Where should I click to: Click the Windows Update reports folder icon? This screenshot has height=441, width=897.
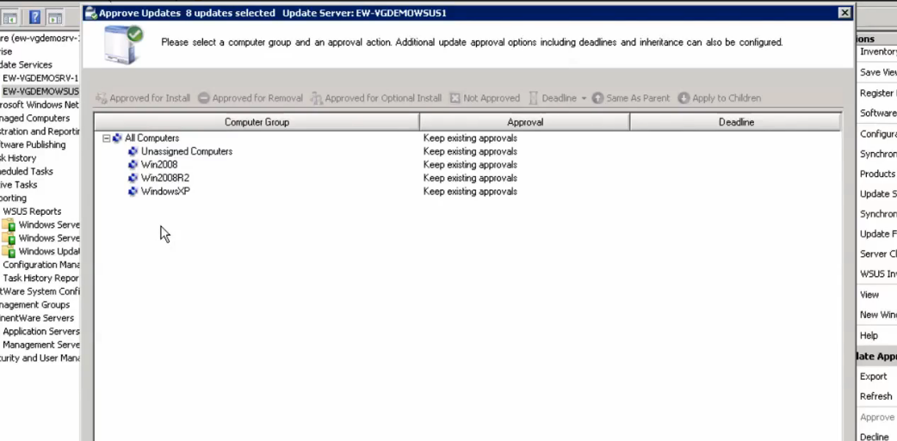[9, 252]
